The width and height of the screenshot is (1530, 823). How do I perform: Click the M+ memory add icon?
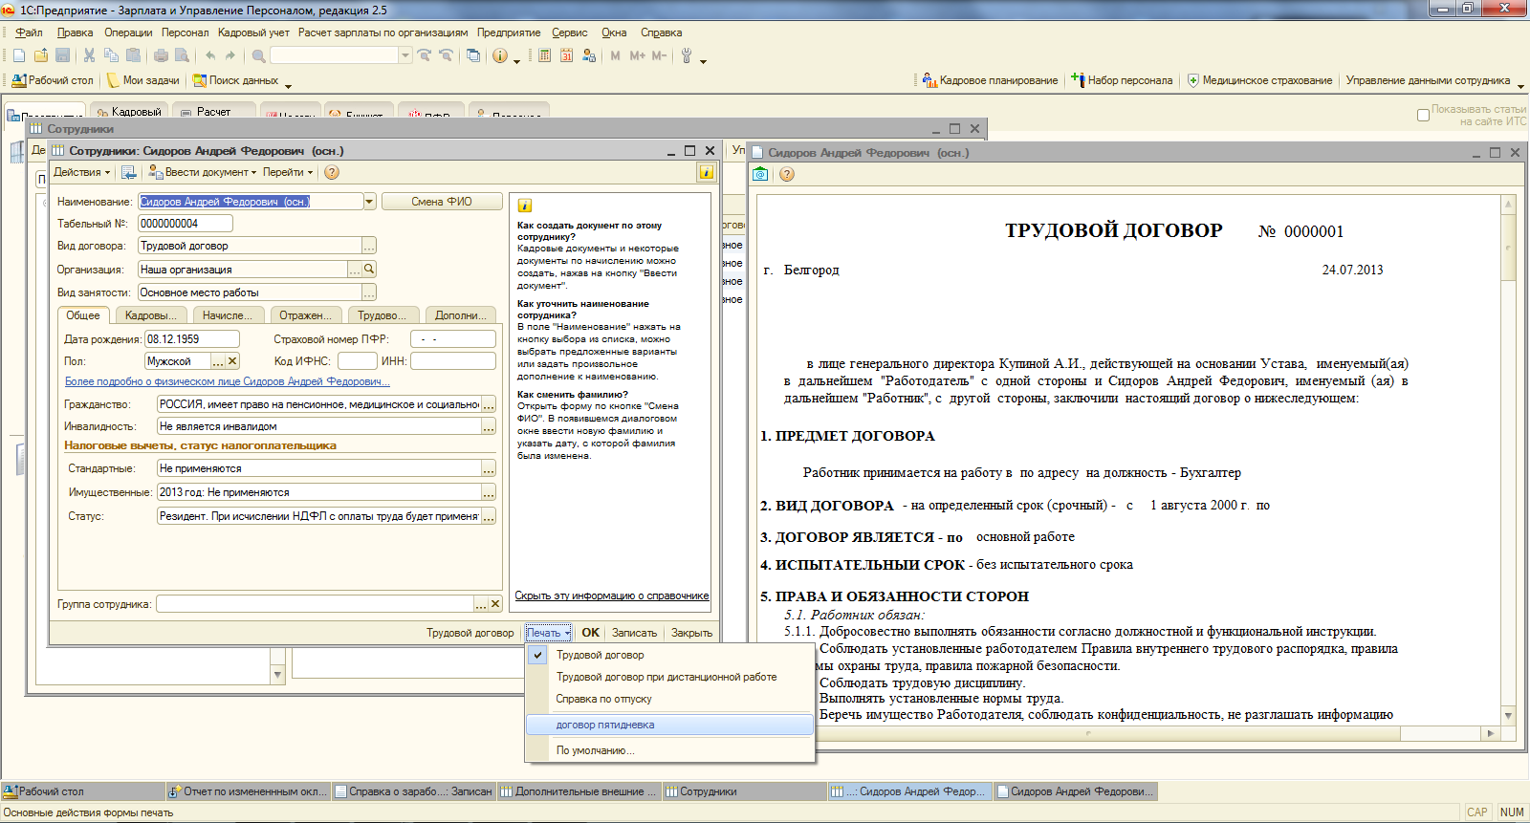[x=637, y=55]
